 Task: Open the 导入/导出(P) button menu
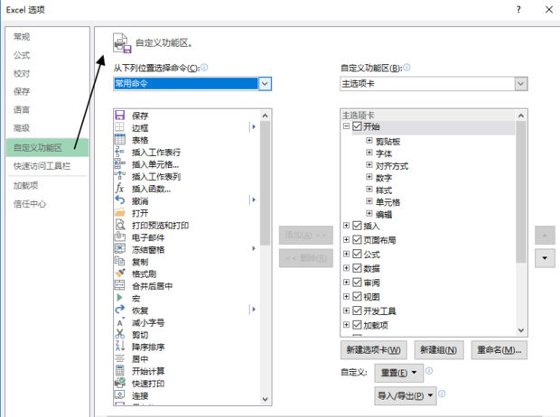pyautogui.click(x=406, y=395)
